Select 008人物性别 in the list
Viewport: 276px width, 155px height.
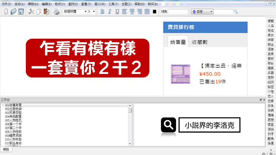tap(13, 132)
